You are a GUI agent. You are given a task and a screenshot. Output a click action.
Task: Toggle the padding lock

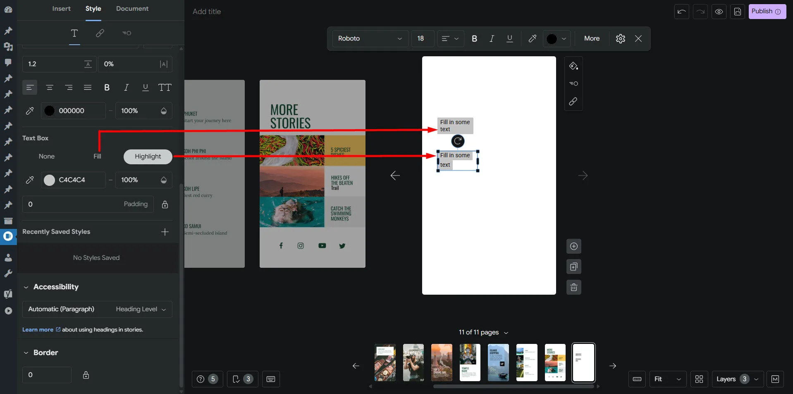click(x=165, y=204)
